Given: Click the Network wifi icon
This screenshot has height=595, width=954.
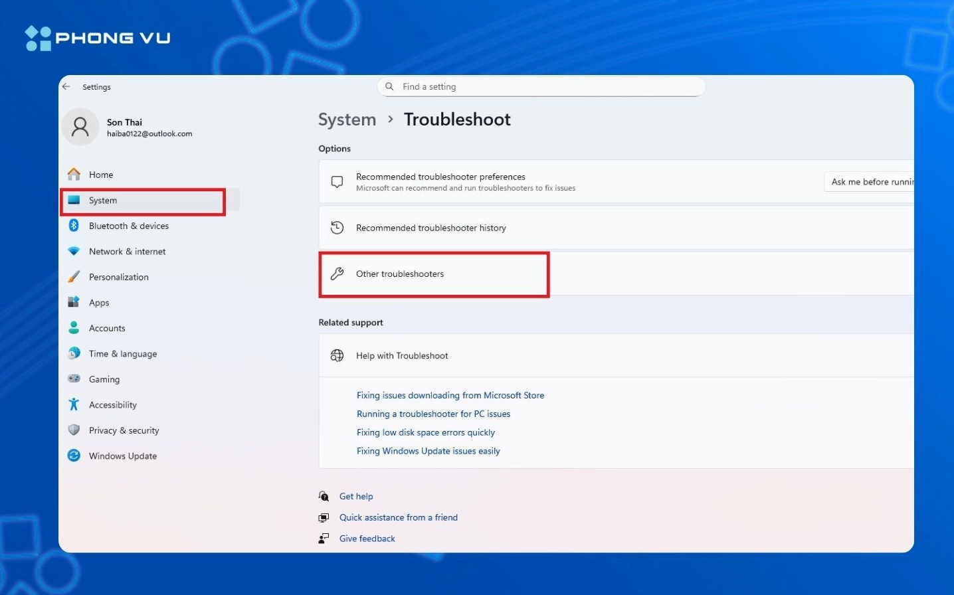Looking at the screenshot, I should click(74, 251).
